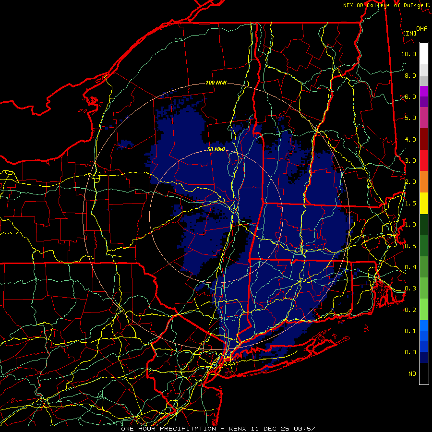Pick the orange swatch beside 2.0
Screen dimensions: 432x432
pos(424,181)
